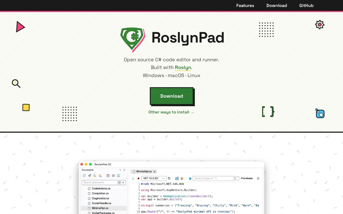Toggle the Prerelease checkbox

click(237, 178)
